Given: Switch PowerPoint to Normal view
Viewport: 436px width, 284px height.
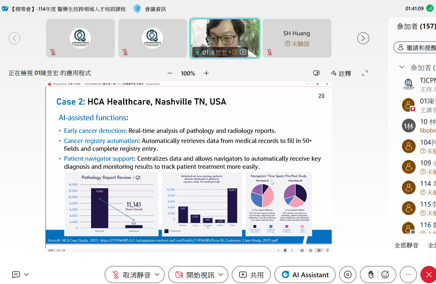Looking at the screenshot, I should [x=302, y=250].
